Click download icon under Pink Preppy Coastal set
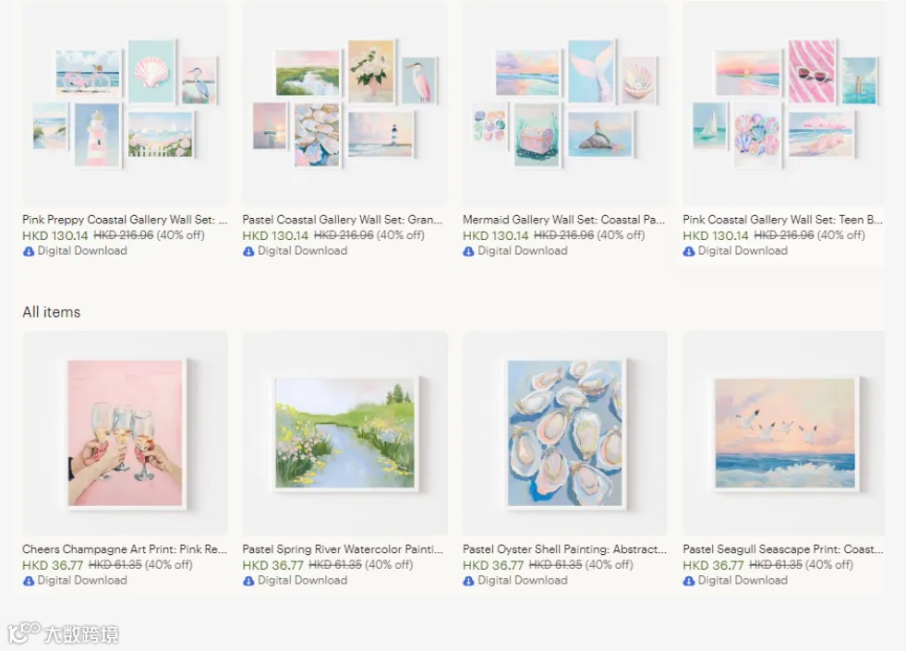 pyautogui.click(x=29, y=251)
